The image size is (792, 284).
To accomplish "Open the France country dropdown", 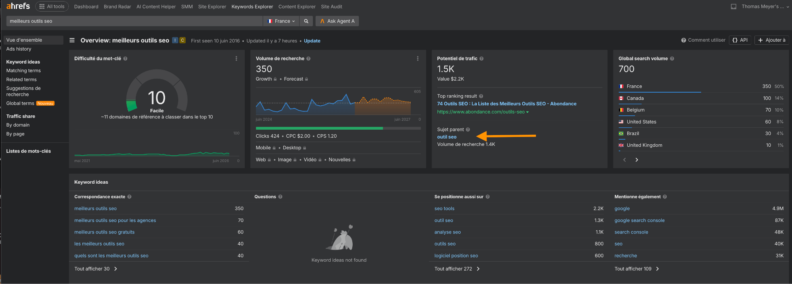I will click(x=281, y=21).
